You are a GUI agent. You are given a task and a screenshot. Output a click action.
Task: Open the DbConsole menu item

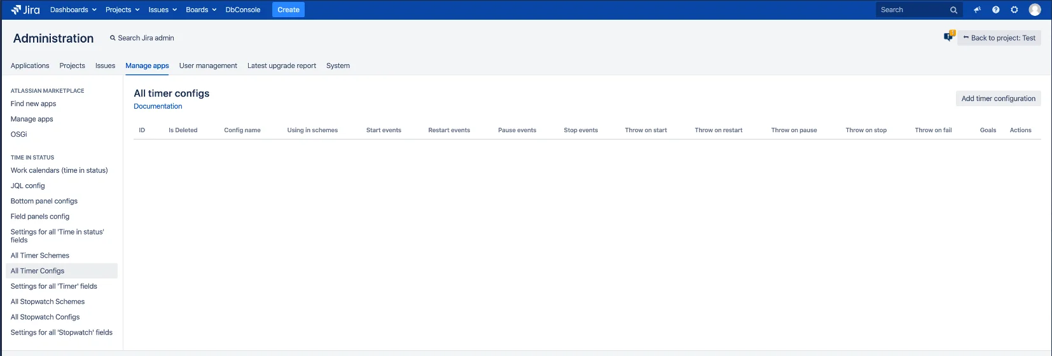pos(243,10)
